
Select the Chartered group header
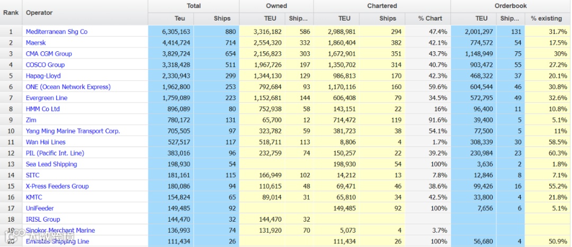382,6
